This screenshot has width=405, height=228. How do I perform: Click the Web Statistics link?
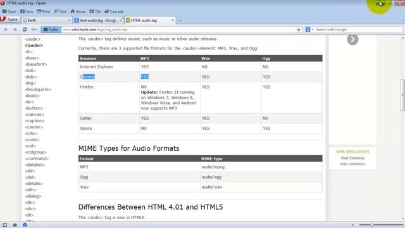coord(352,158)
